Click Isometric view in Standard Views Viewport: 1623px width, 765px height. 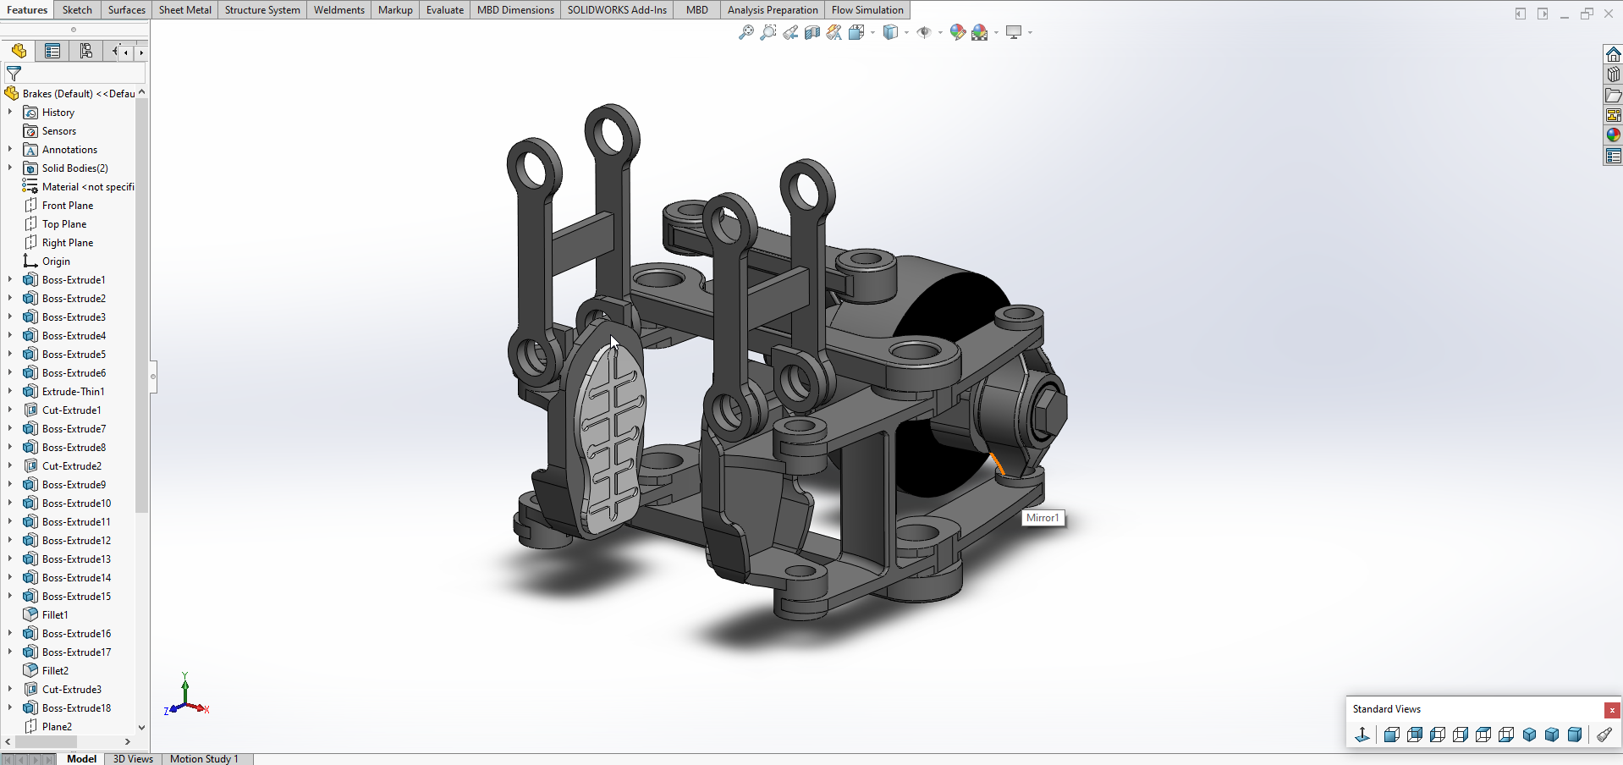(x=1529, y=735)
